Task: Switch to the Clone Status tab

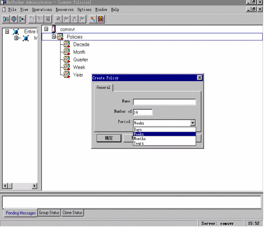Action: tap(72, 213)
